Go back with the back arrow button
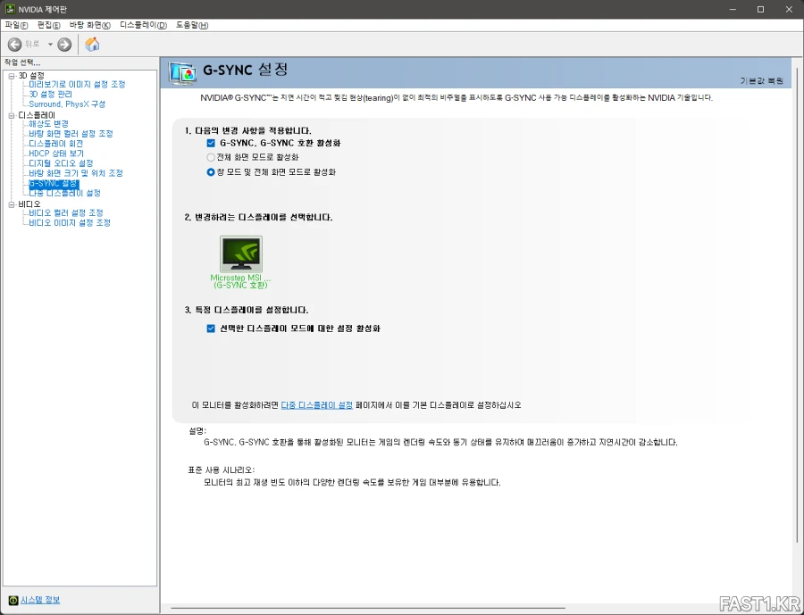The image size is (804, 615). click(x=14, y=45)
